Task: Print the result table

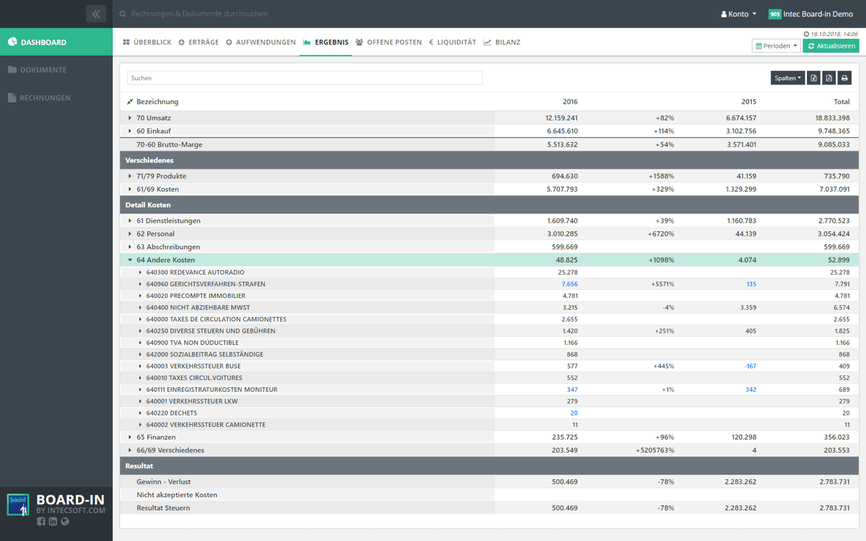Action: [844, 78]
